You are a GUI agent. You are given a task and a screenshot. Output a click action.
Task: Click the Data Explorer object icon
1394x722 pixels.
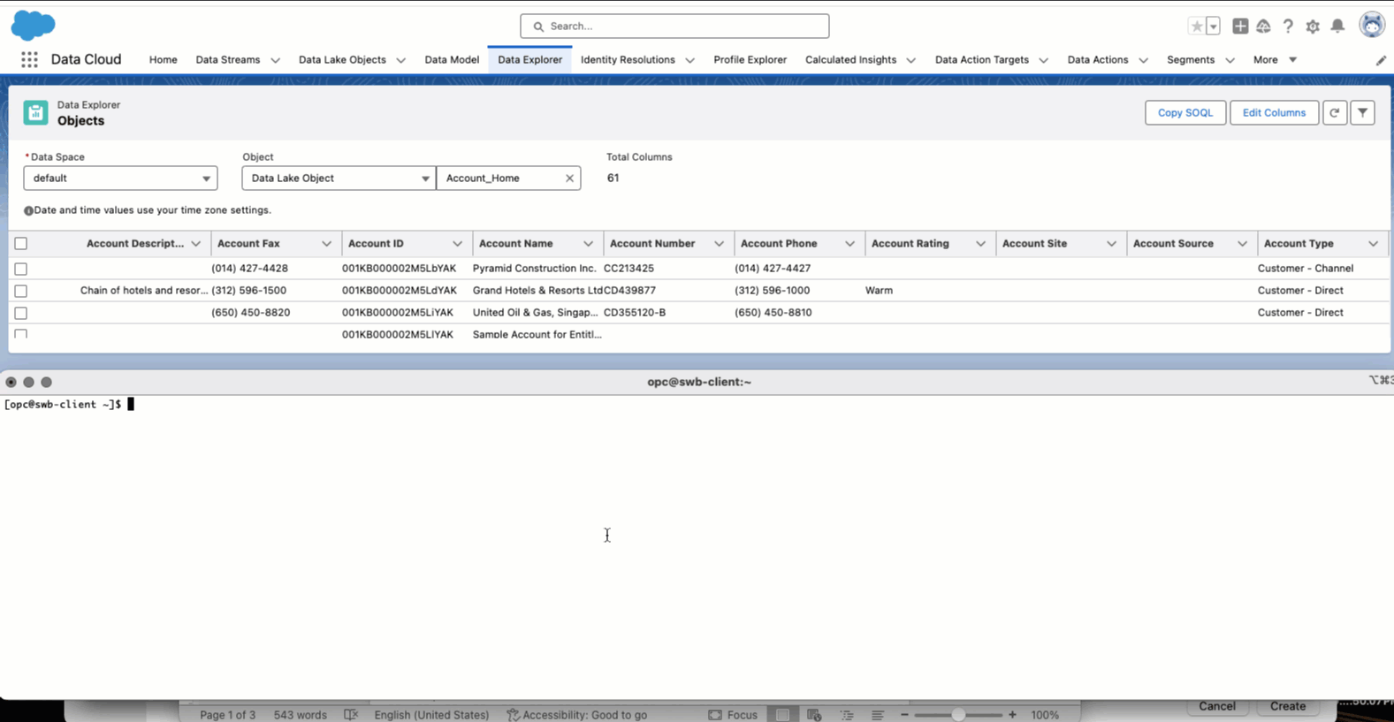click(x=35, y=112)
